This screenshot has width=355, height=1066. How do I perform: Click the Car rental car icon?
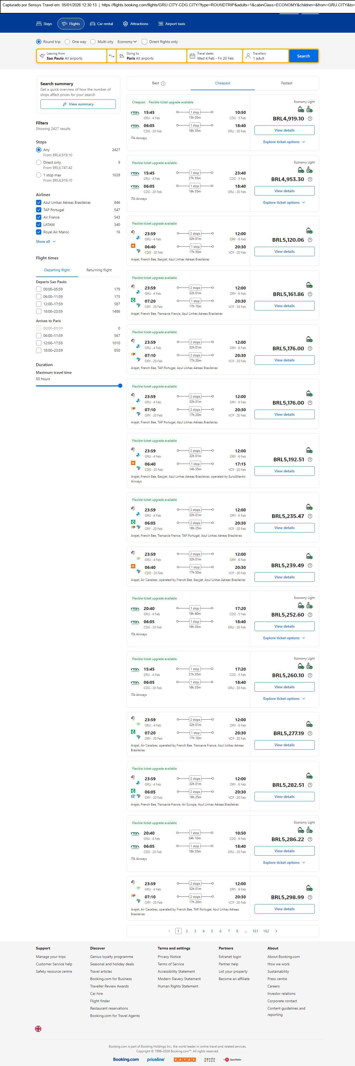click(x=93, y=24)
